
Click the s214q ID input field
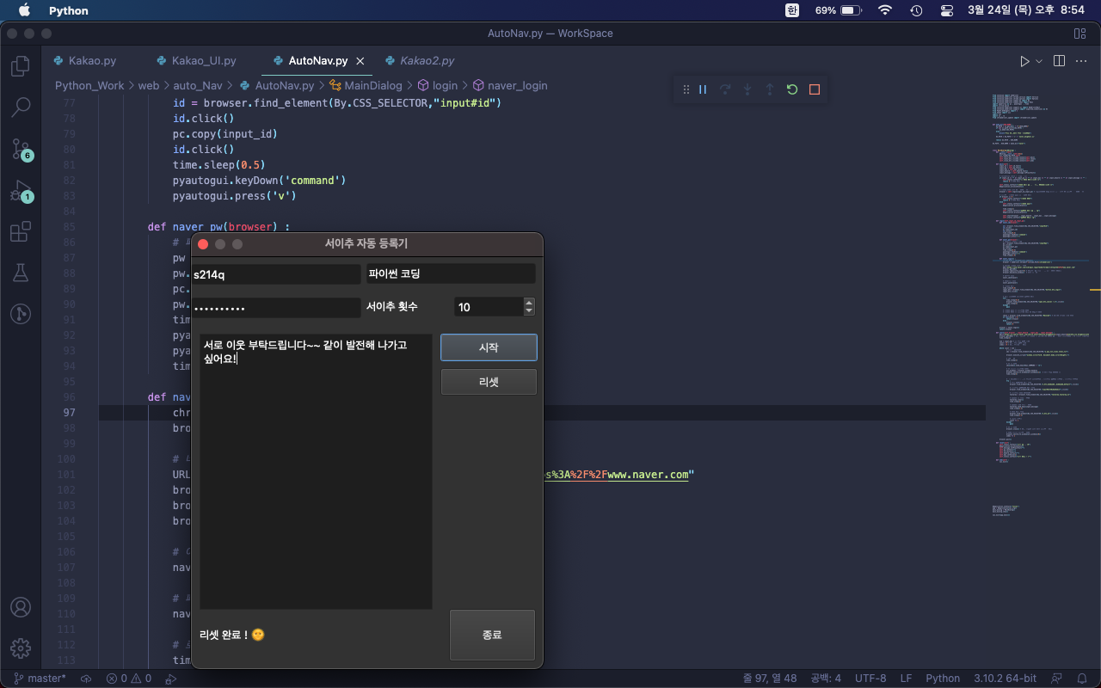275,274
